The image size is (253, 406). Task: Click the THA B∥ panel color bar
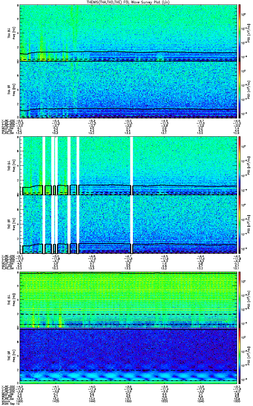click(x=240, y=89)
